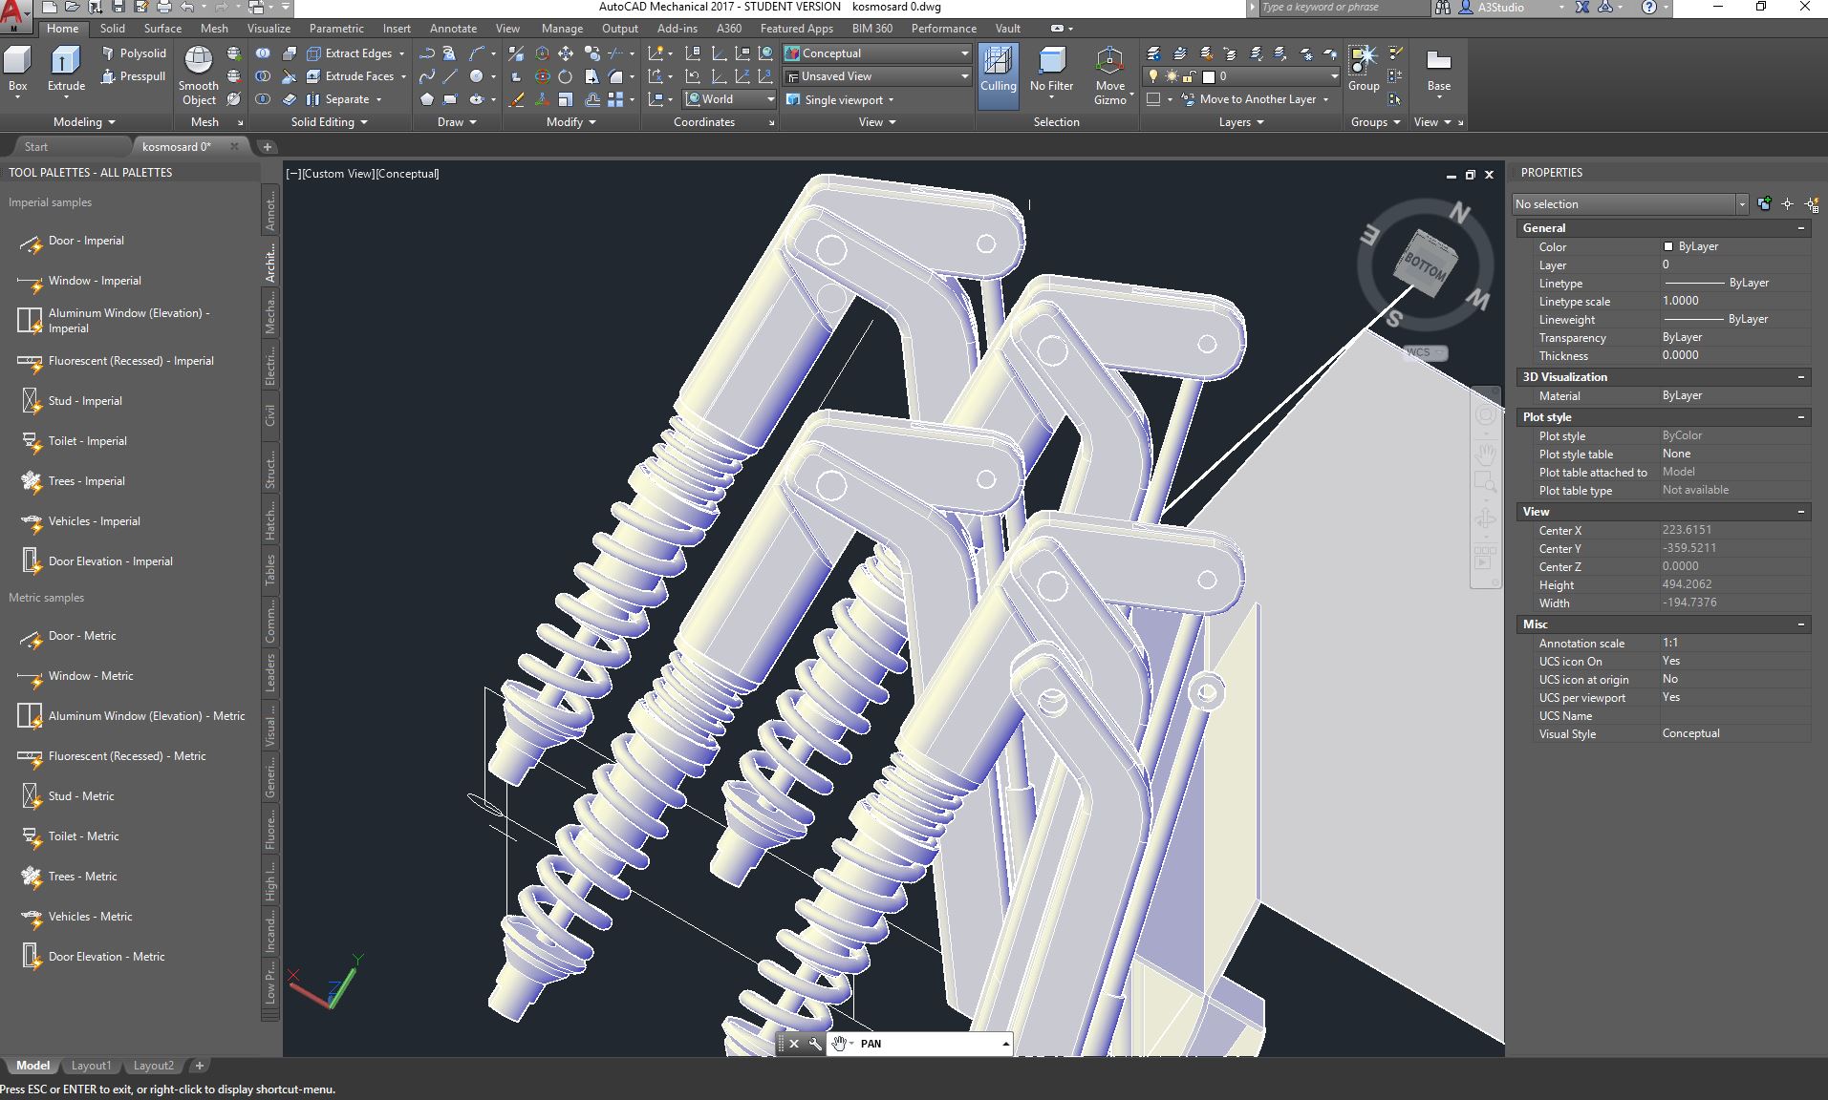The width and height of the screenshot is (1828, 1100).
Task: Collapse the Misc properties section
Action: point(1801,624)
